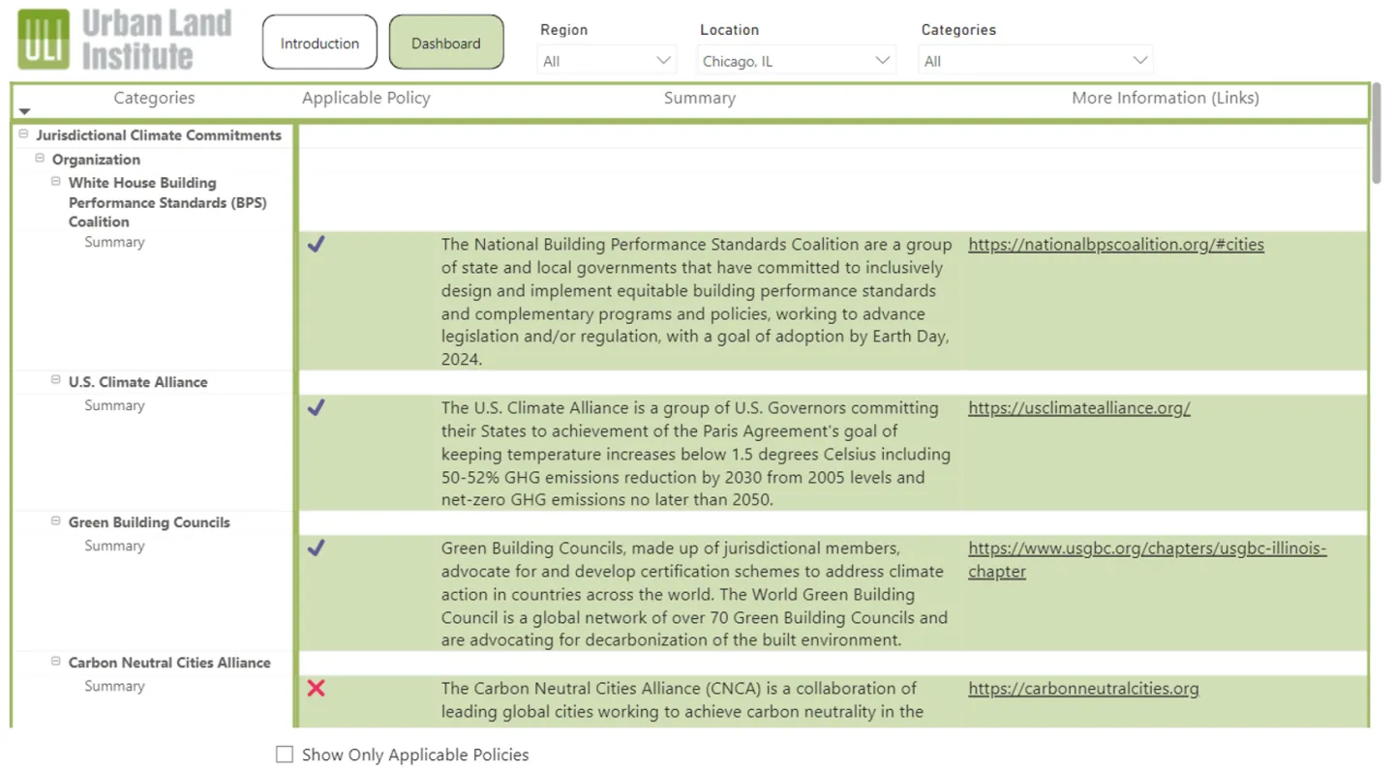Click the ULI Urban Land Institute logo
This screenshot has height=770, width=1394.
[x=125, y=40]
